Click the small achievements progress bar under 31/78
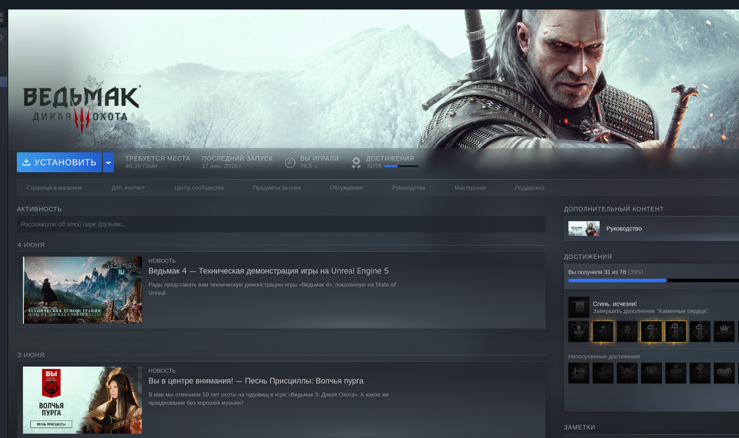This screenshot has height=438, width=739. point(401,166)
